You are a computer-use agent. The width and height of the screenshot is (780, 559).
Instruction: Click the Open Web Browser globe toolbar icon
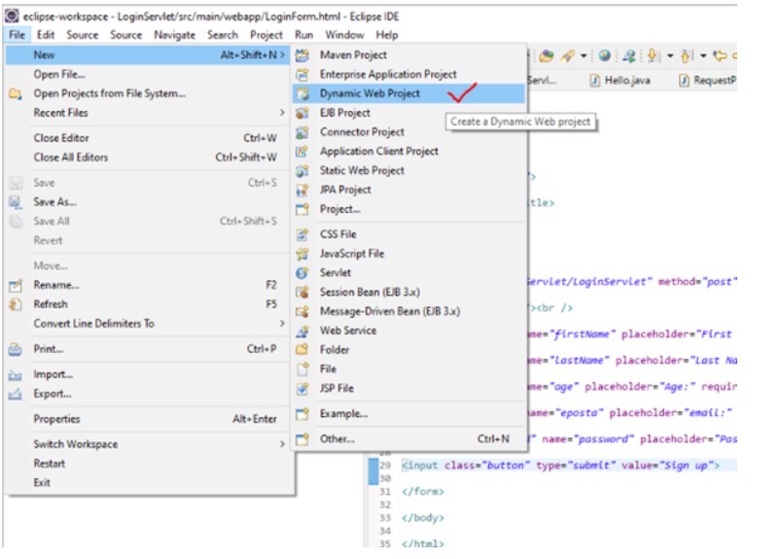[605, 56]
